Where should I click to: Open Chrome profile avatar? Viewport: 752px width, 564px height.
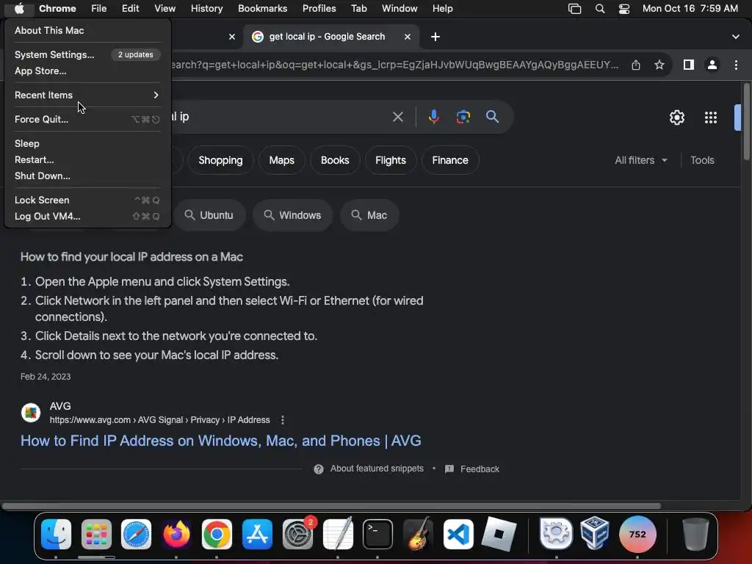pos(712,65)
